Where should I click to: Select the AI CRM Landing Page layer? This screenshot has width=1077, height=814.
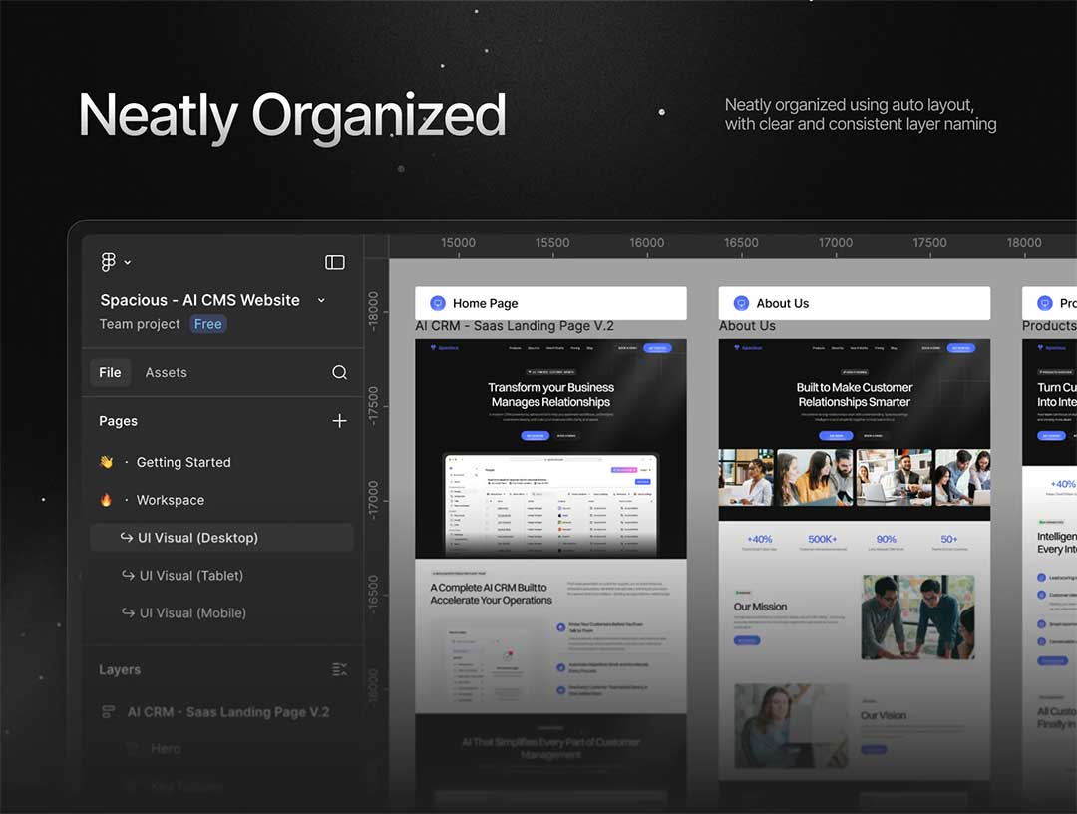coord(227,712)
